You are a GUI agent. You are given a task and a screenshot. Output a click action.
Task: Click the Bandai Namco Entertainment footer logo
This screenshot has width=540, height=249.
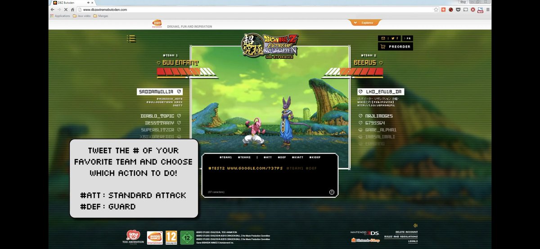pyautogui.click(x=155, y=237)
